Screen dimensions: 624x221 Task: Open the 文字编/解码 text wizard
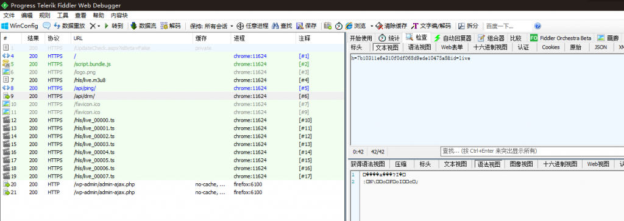coord(431,26)
